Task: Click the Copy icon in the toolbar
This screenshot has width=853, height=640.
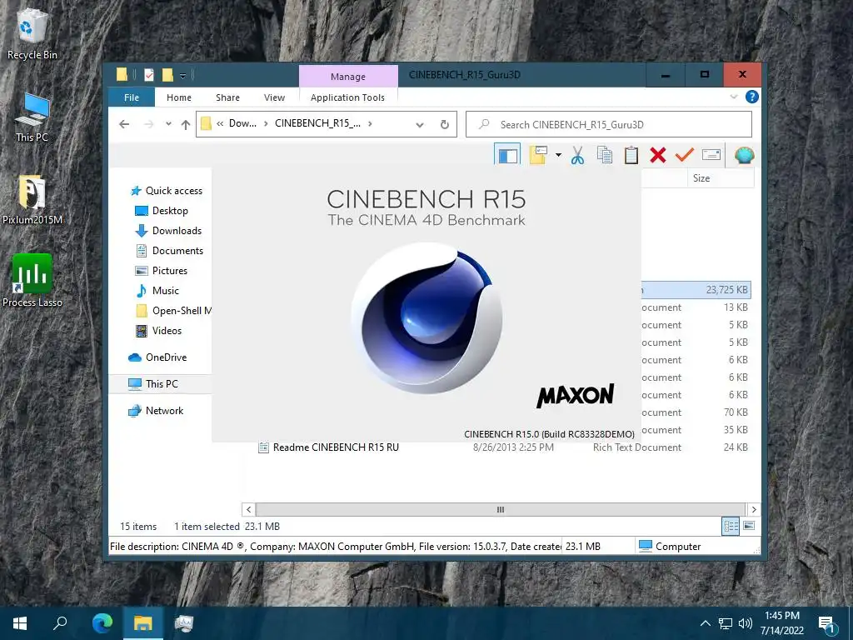Action: tap(605, 155)
